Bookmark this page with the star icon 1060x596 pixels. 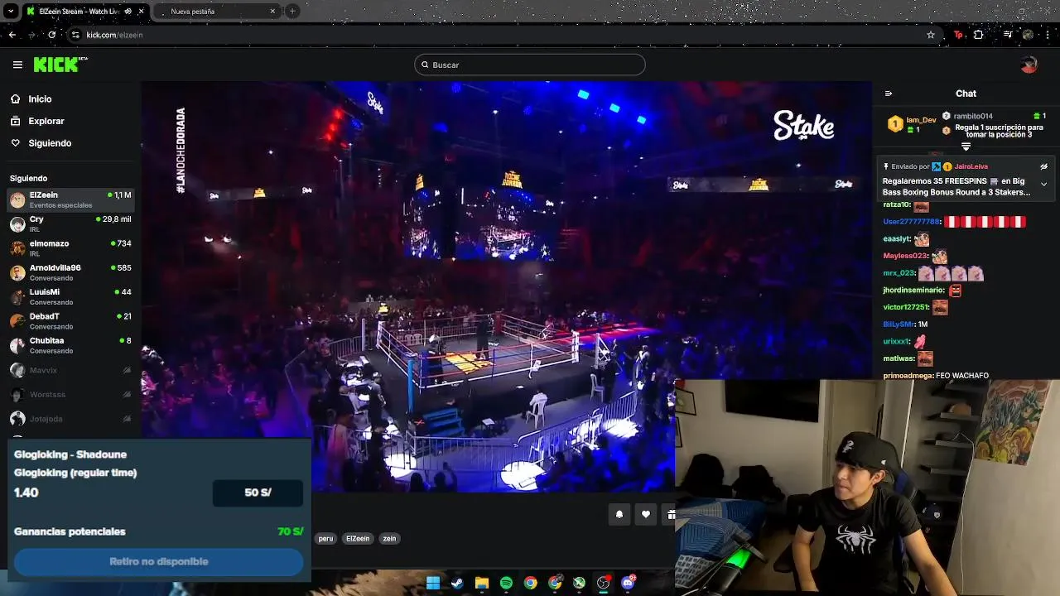[931, 35]
